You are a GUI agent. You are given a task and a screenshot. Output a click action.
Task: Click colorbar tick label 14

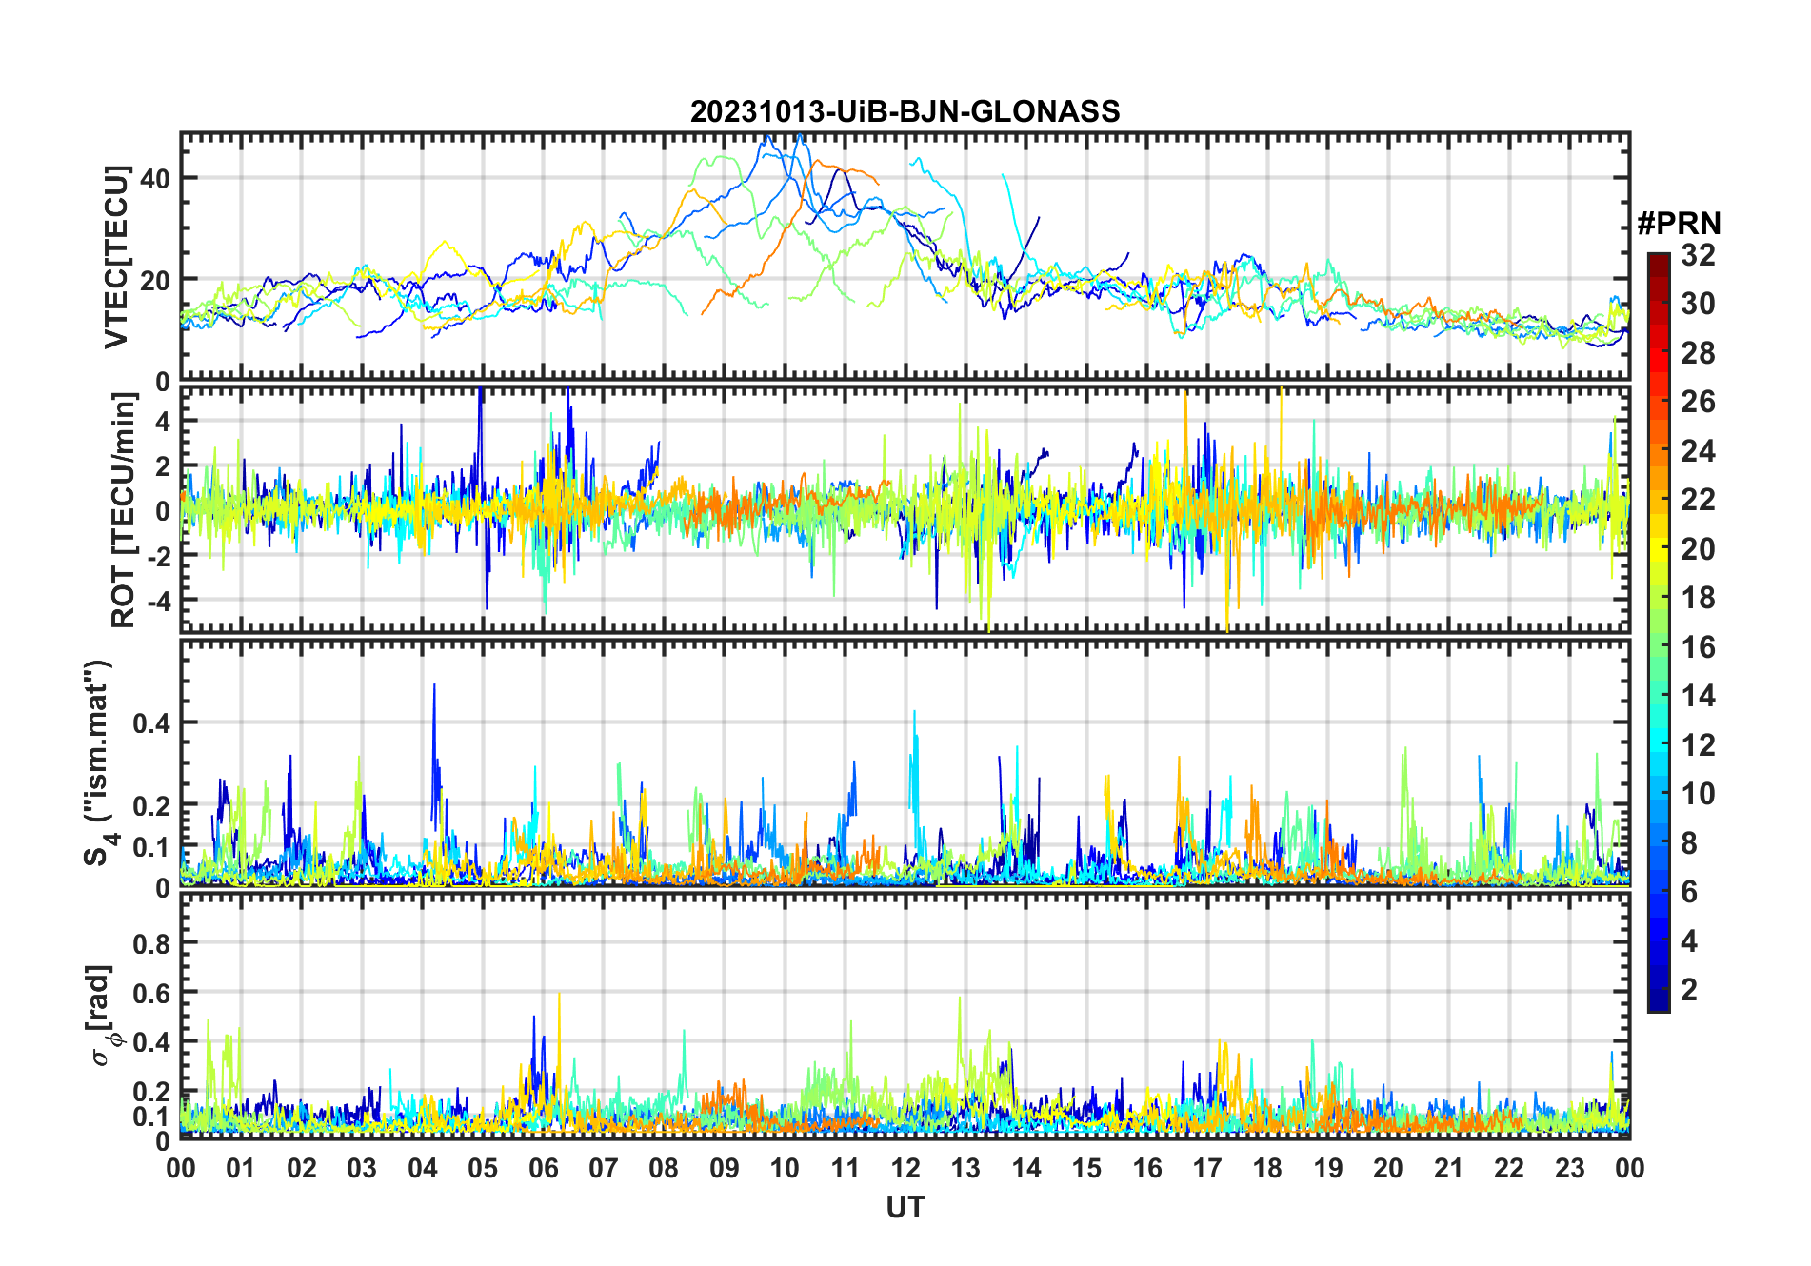(1698, 696)
